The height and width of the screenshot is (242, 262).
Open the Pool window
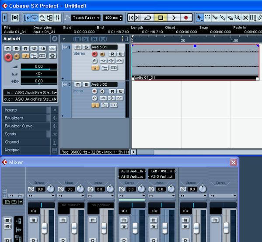(x=50, y=18)
